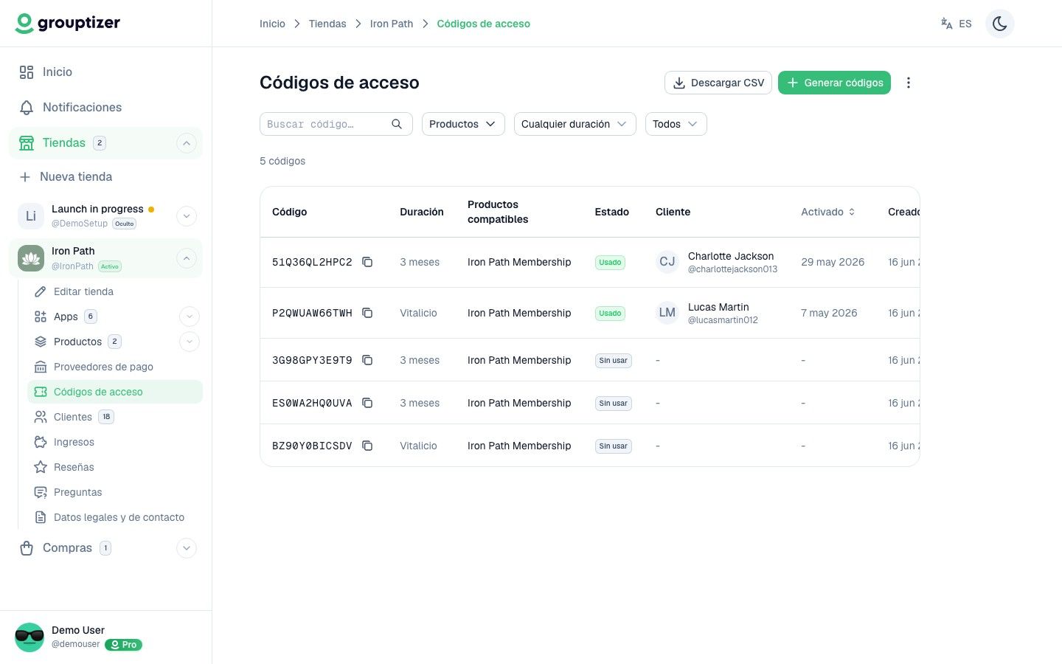The height and width of the screenshot is (664, 1062).
Task: Click the Pro badge
Action: tap(124, 645)
